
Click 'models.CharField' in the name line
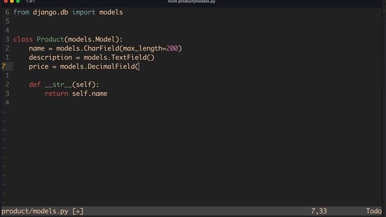[x=87, y=48]
